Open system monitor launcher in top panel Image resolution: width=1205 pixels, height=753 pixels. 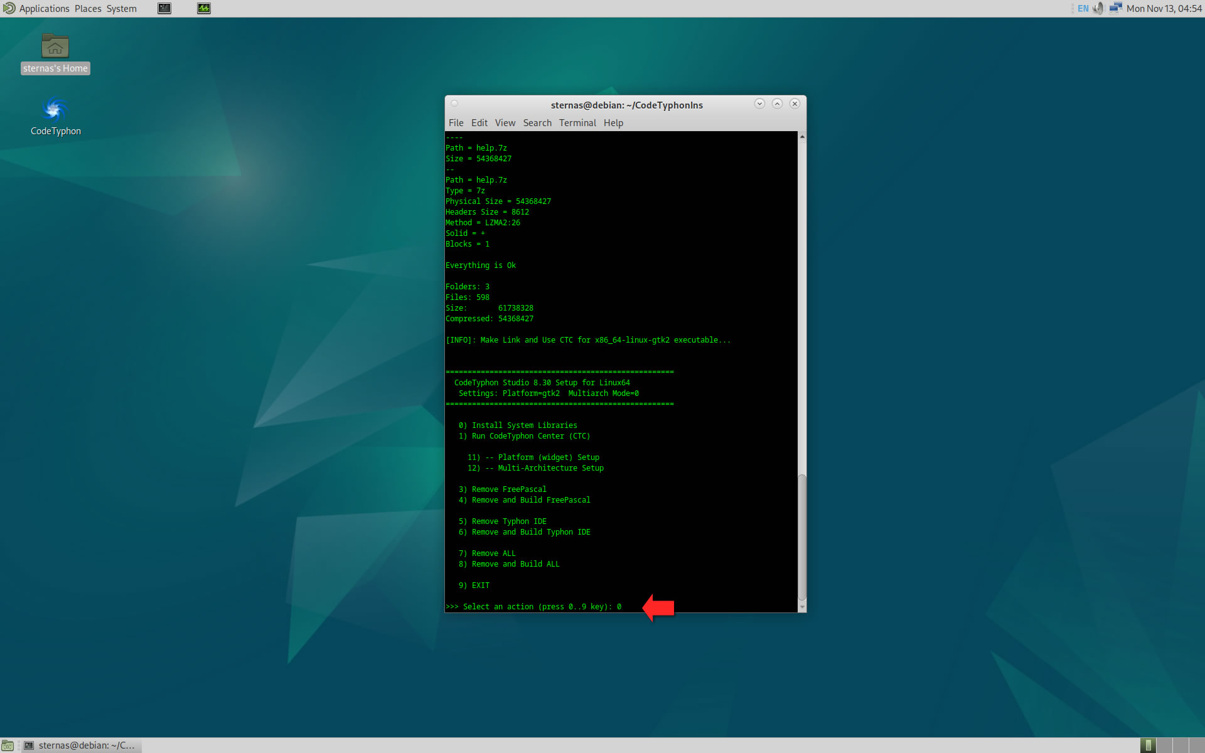coord(204,8)
